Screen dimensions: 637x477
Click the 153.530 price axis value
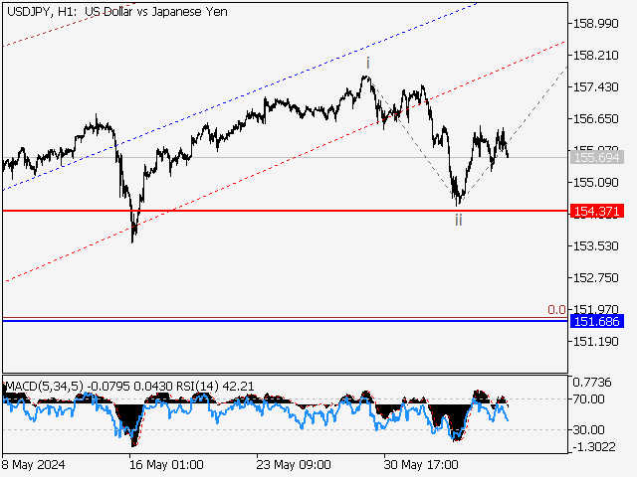click(x=595, y=246)
